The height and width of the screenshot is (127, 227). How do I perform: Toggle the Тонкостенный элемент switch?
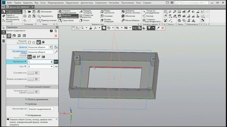[x=33, y=92]
